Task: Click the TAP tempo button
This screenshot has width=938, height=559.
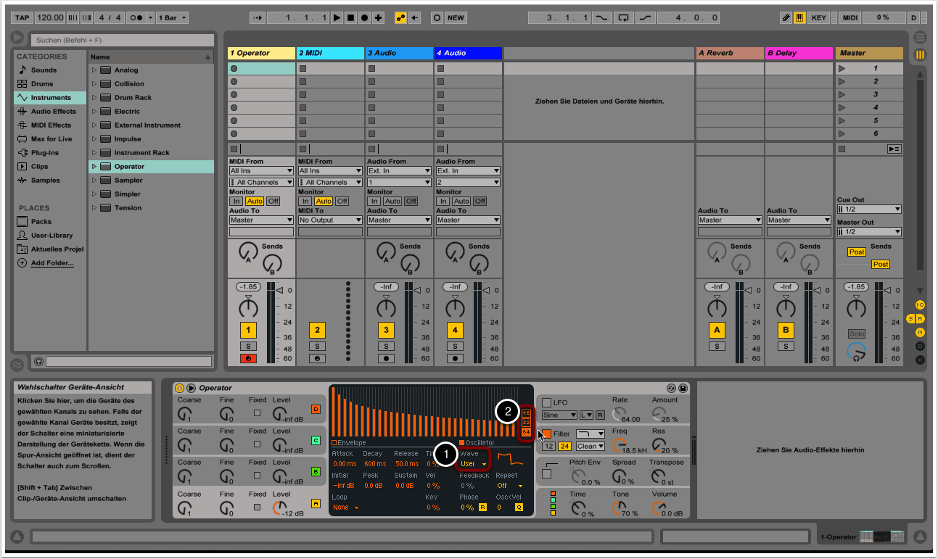Action: point(22,17)
